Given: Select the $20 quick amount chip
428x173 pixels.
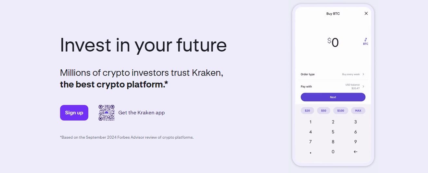Looking at the screenshot, I should [x=307, y=111].
